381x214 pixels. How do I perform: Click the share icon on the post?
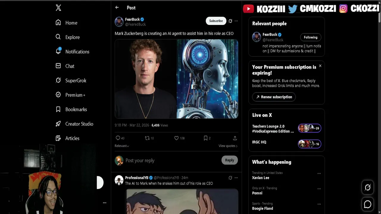click(x=235, y=138)
